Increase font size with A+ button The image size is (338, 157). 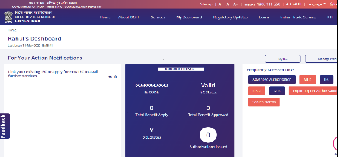235,4
